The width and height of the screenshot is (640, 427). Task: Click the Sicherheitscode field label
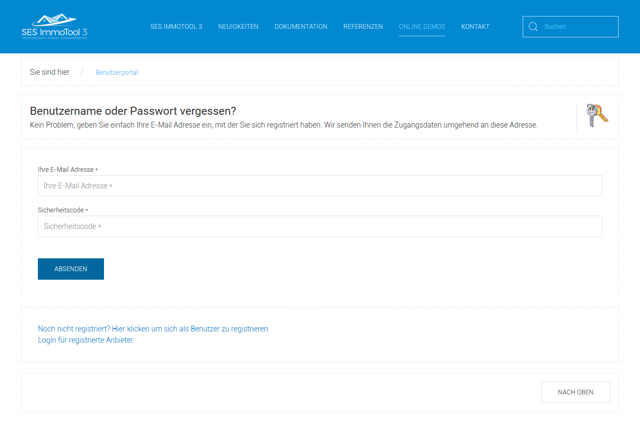tap(61, 210)
